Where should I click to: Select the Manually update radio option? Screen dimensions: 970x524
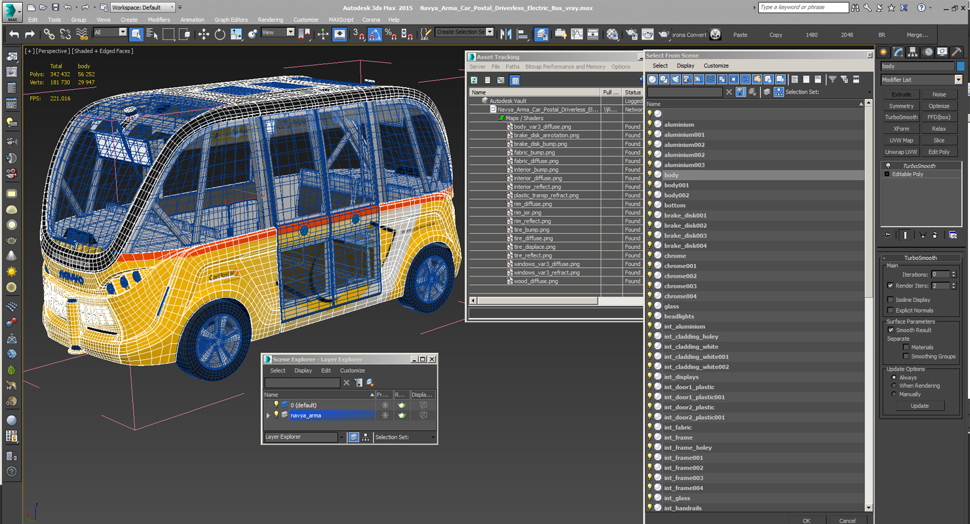pyautogui.click(x=894, y=394)
